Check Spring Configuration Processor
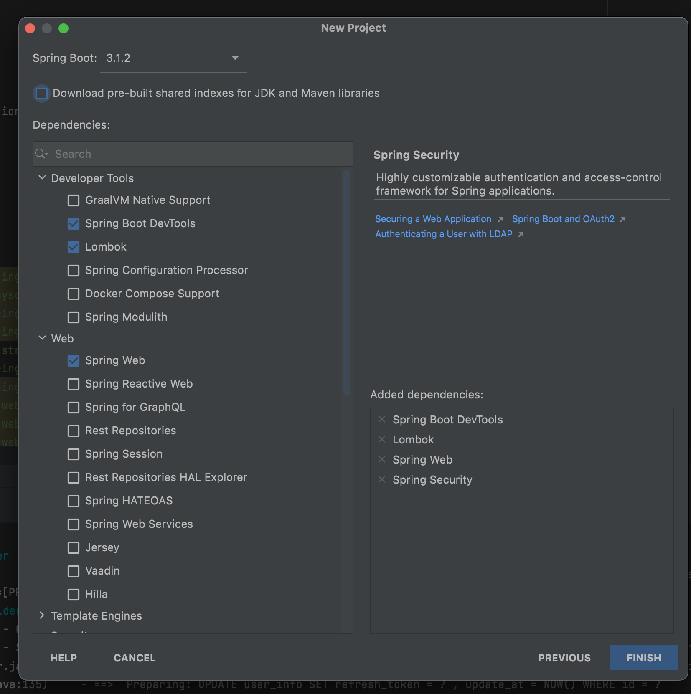The height and width of the screenshot is (694, 691). coord(74,271)
